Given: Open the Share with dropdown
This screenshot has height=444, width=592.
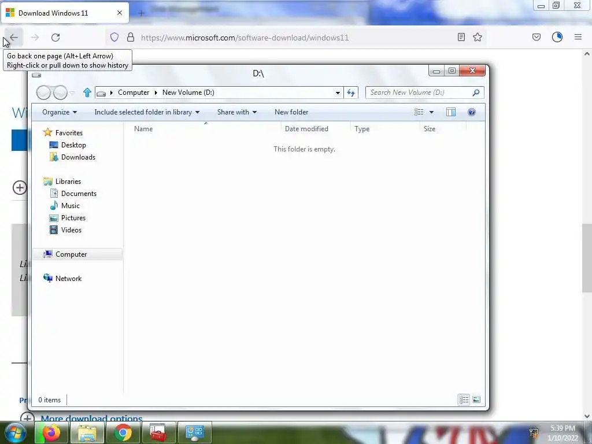Looking at the screenshot, I should 236,112.
